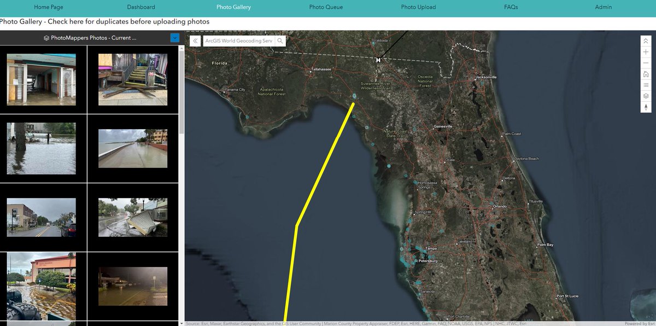Select the flooded seawall walkway photo
656x326 pixels.
[133, 148]
